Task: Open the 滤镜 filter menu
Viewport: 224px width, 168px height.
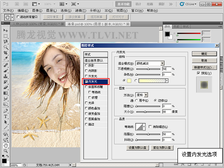Action: coord(81,11)
